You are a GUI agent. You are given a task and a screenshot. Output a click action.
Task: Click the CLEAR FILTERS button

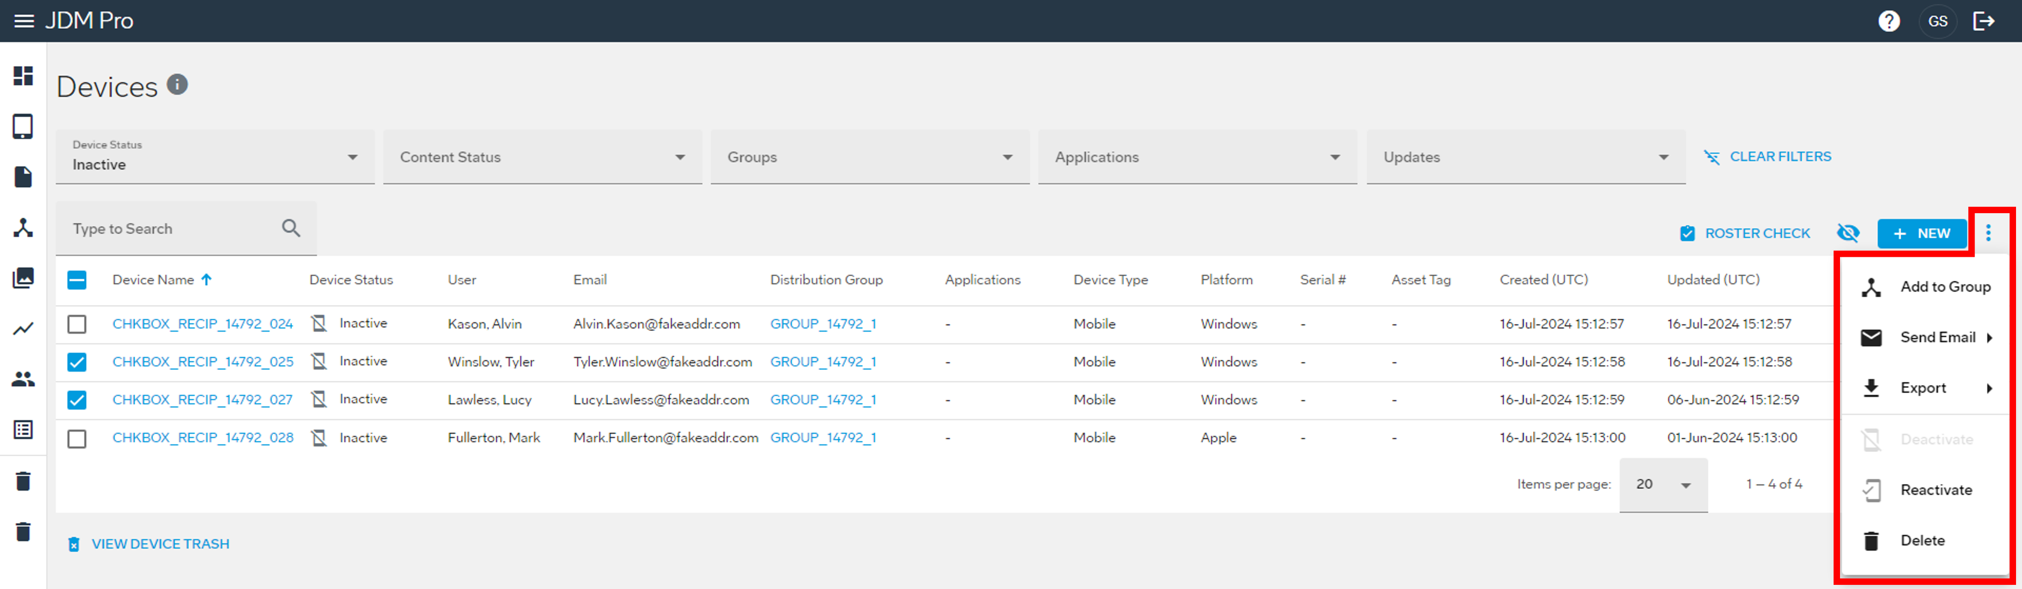[1767, 157]
